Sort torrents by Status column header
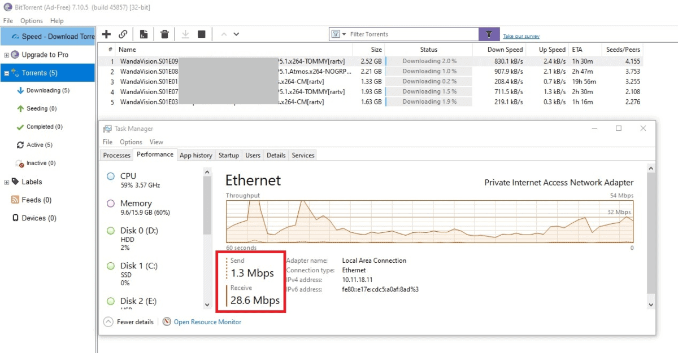 pyautogui.click(x=429, y=50)
